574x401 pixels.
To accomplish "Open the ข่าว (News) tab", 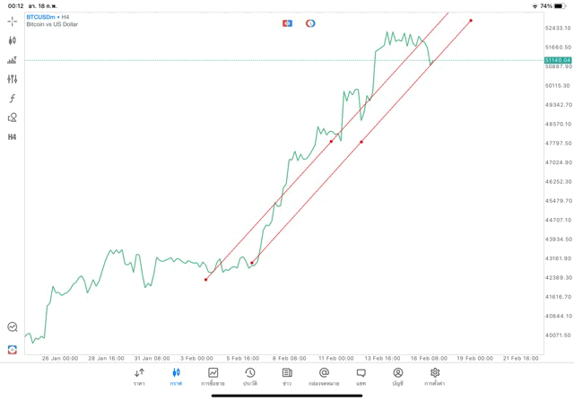I will 287,377.
